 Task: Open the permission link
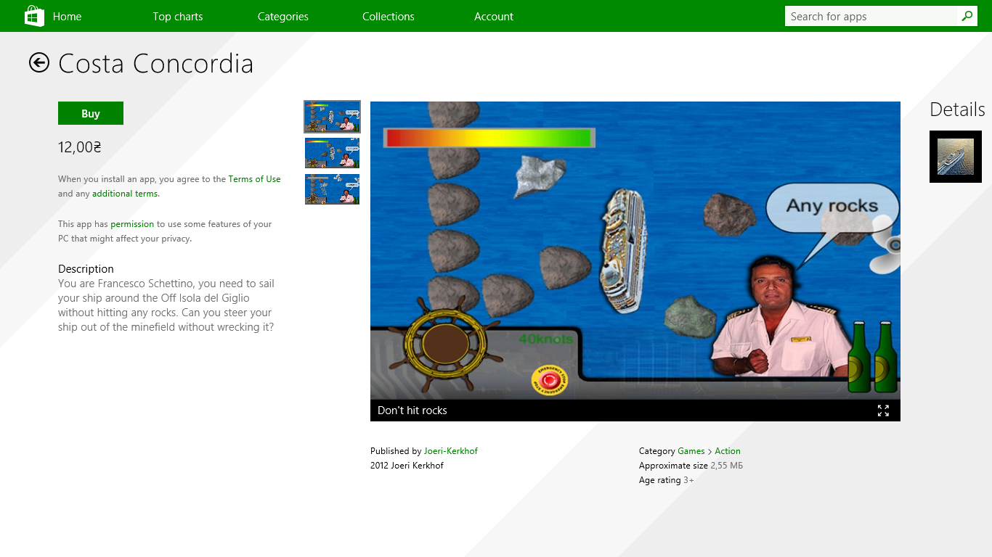pos(132,224)
